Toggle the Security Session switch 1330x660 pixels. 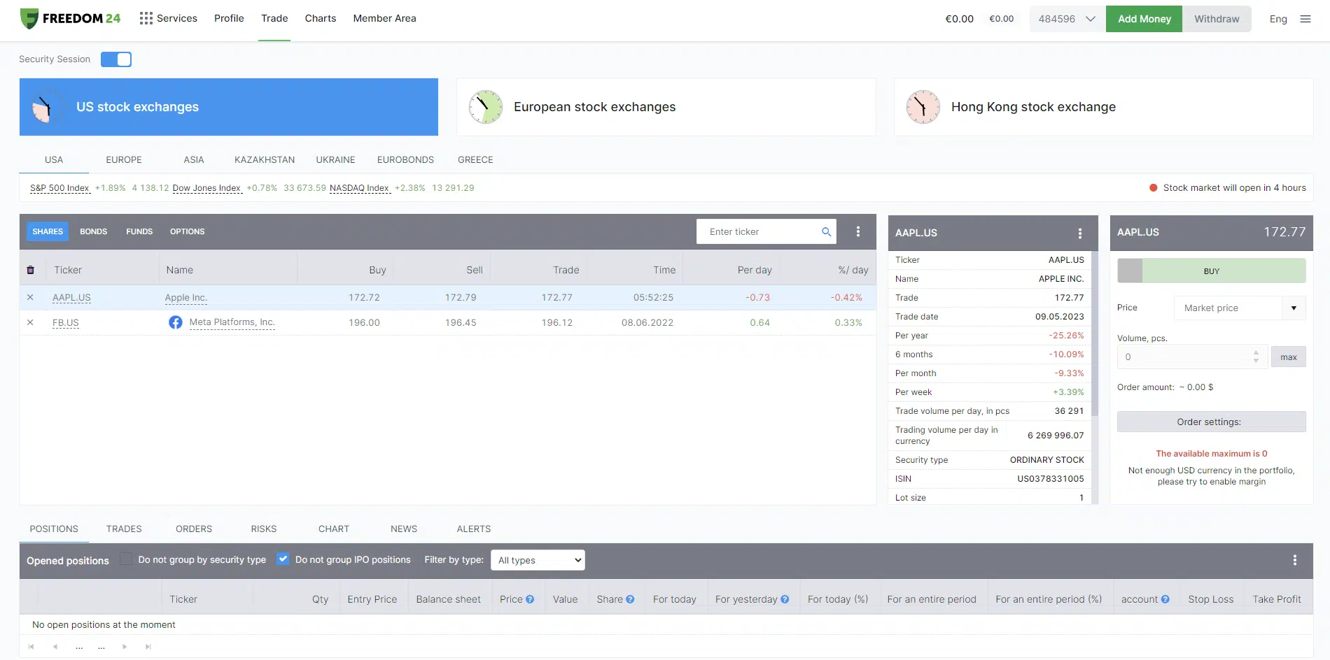(116, 59)
